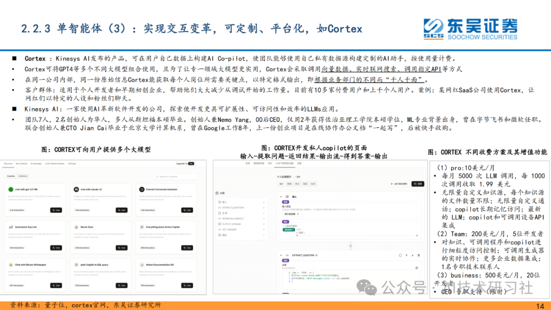Click the Search for copilots input field
551x310 pixels.
(x=175, y=177)
